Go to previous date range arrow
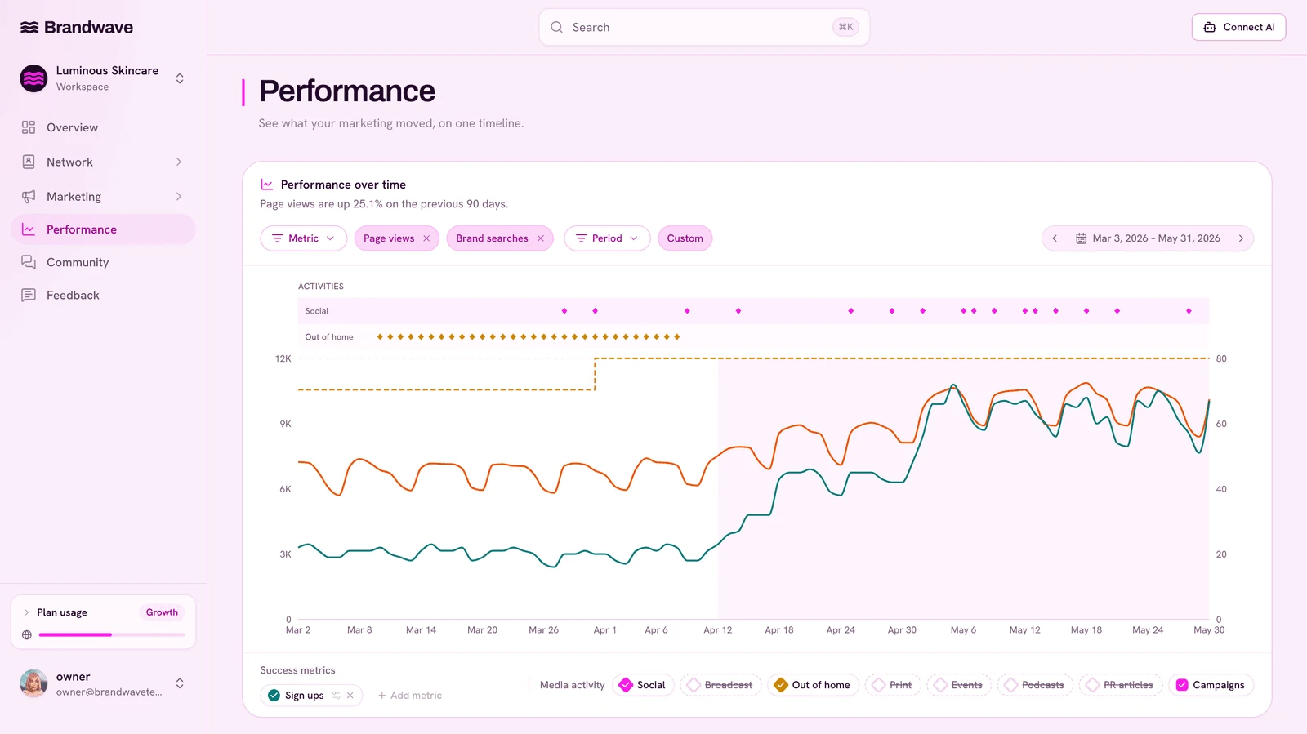 1055,238
